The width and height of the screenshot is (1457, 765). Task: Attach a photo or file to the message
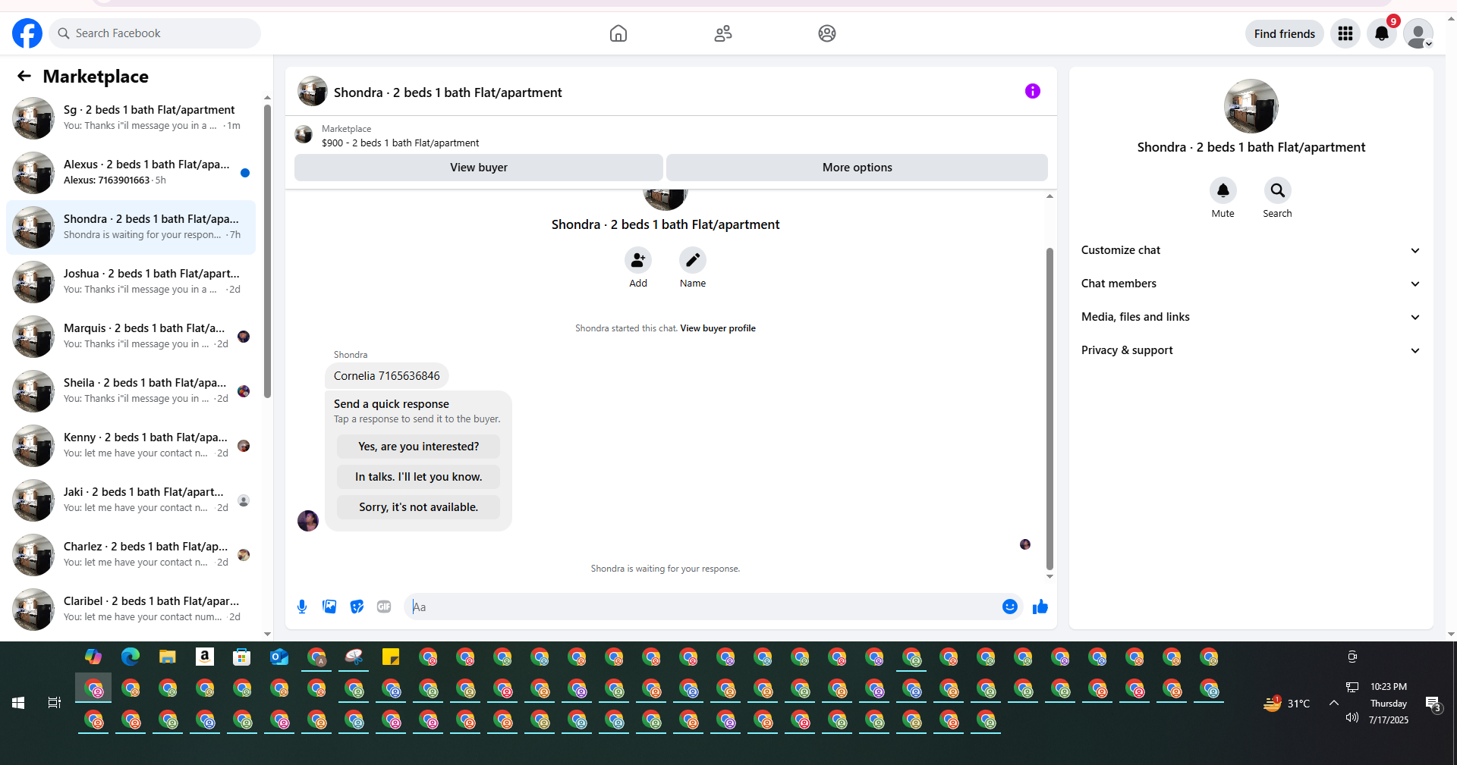[329, 607]
